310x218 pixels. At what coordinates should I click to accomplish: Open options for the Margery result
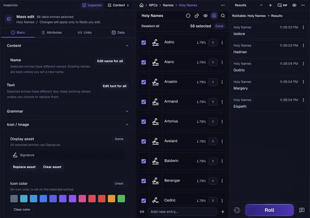click(303, 82)
